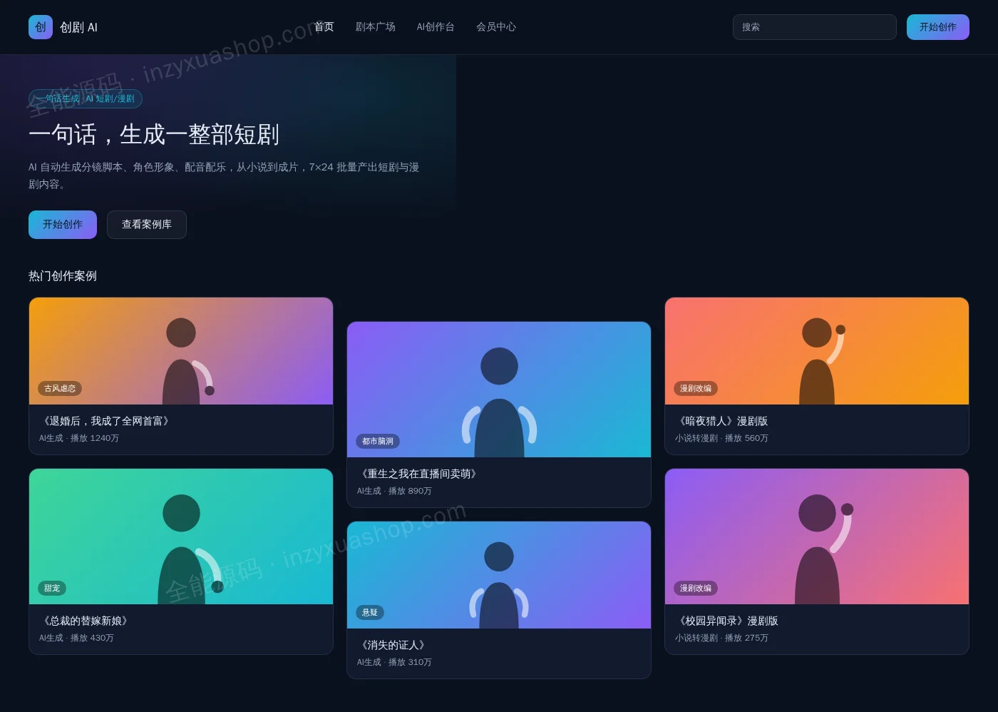Click the text AI生成 · 播放 890万
Screen dimensions: 998x712
tap(394, 491)
